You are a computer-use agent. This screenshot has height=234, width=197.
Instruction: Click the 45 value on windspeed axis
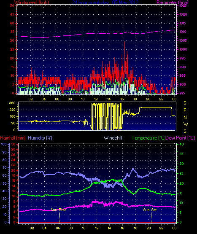coord(12,14)
